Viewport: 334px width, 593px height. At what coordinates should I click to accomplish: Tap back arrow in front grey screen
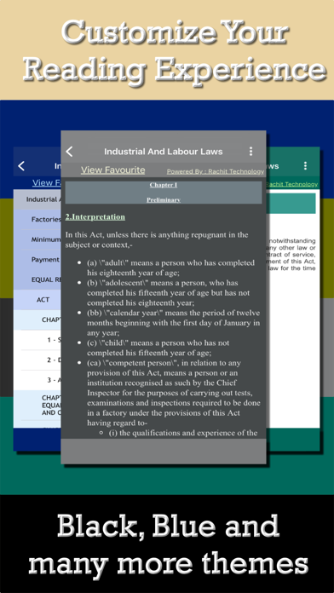pos(69,152)
